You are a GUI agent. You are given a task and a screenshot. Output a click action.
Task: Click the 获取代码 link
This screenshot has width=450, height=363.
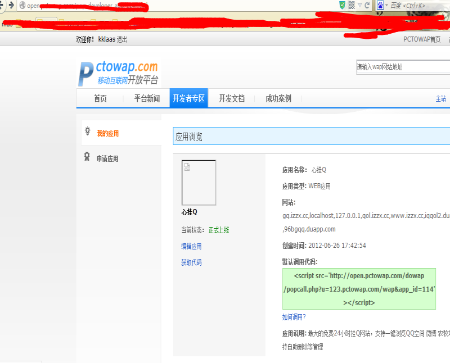(191, 262)
